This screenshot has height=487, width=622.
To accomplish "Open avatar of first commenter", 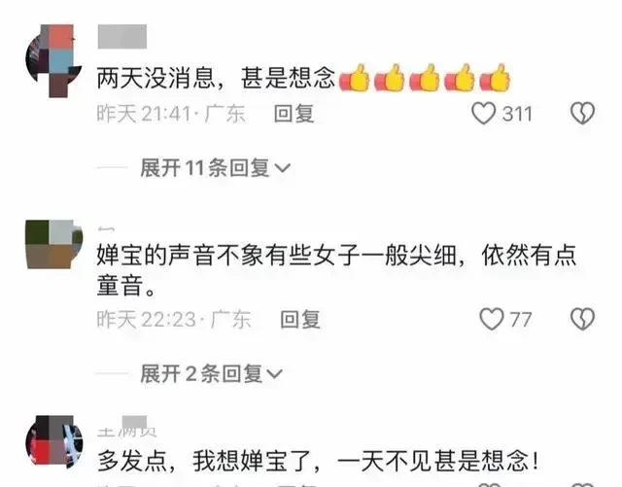I will [53, 61].
